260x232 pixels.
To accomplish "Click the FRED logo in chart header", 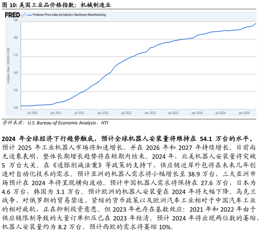I will coord(12,15).
